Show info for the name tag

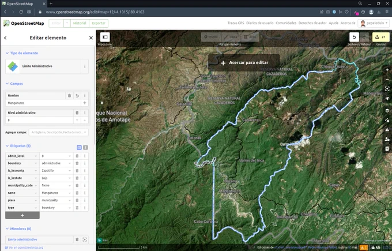(85, 193)
